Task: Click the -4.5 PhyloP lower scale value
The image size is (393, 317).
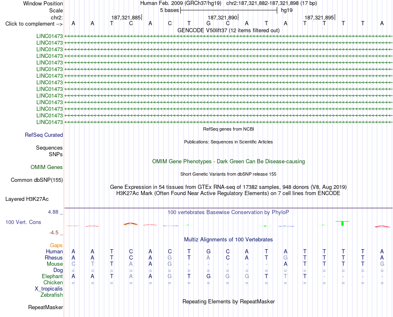Action: coord(56,233)
